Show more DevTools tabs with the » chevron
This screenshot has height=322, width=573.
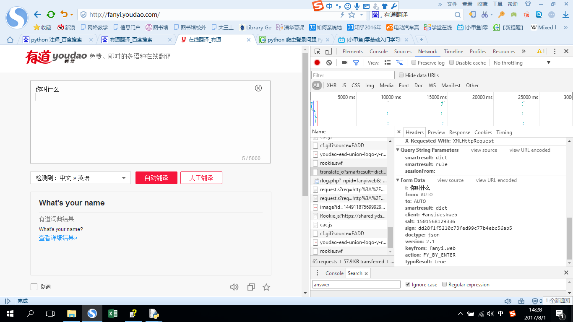coord(524,52)
